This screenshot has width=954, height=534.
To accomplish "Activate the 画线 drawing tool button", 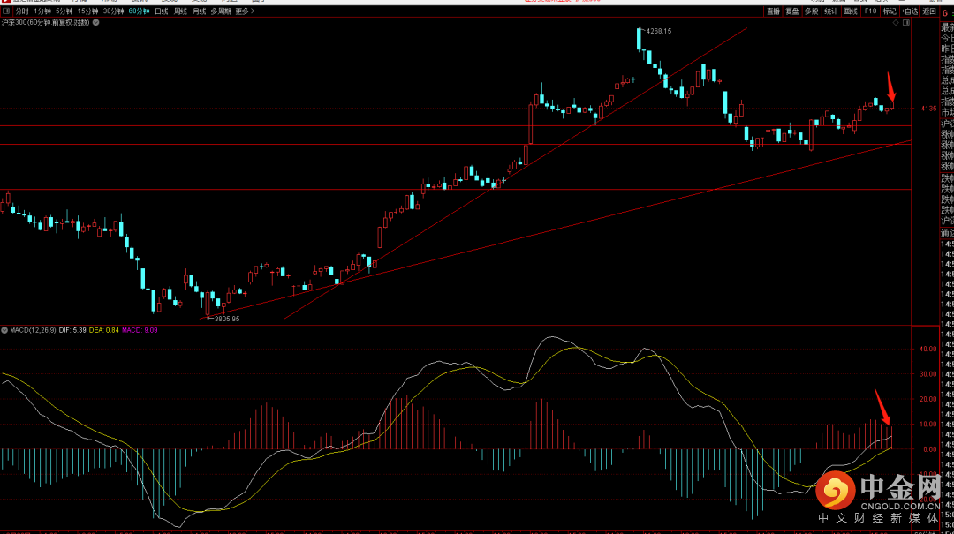I will tap(851, 11).
